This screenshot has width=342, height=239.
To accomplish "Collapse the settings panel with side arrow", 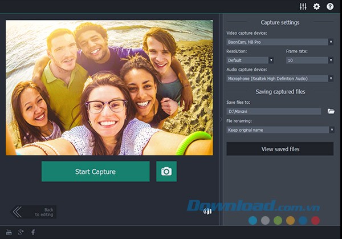I will pos(221,119).
